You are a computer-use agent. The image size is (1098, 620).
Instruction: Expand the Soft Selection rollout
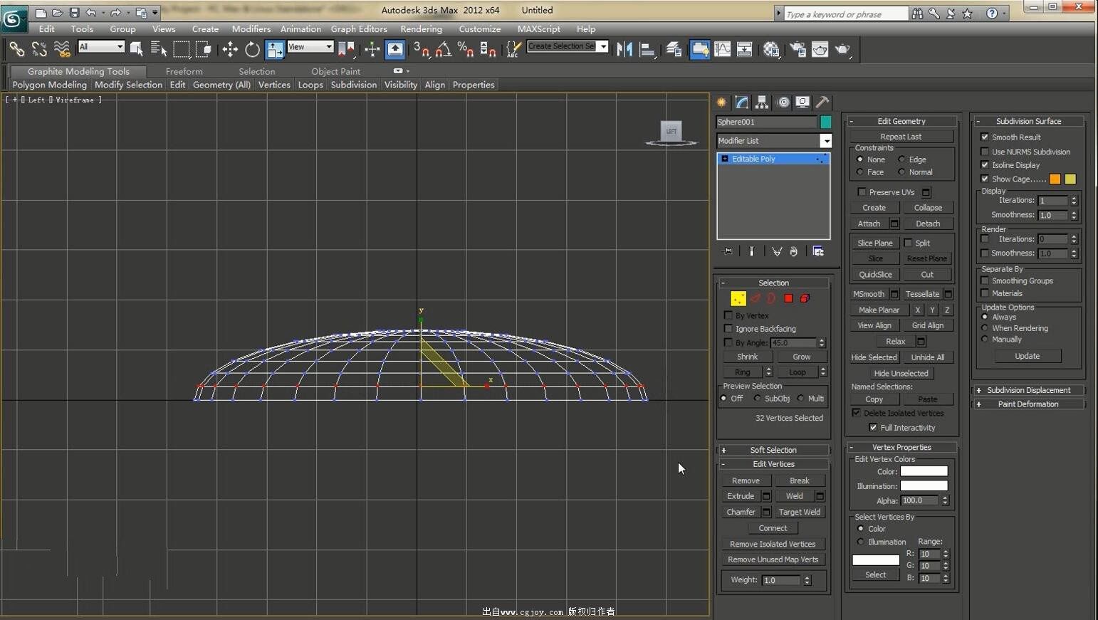point(773,450)
